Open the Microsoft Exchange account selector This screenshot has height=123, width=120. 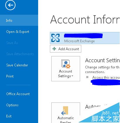[x=85, y=38]
